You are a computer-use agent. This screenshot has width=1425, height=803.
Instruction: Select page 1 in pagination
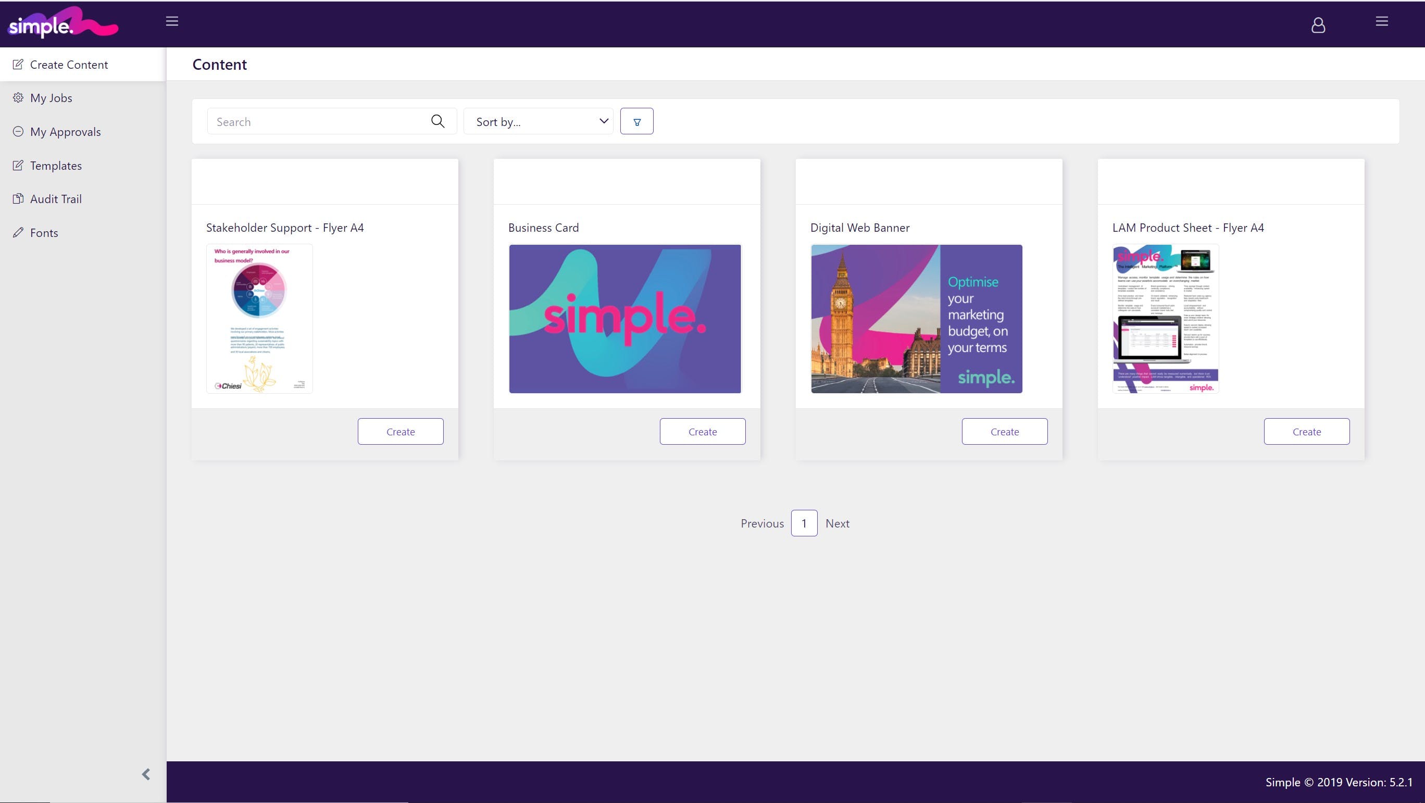coord(804,523)
